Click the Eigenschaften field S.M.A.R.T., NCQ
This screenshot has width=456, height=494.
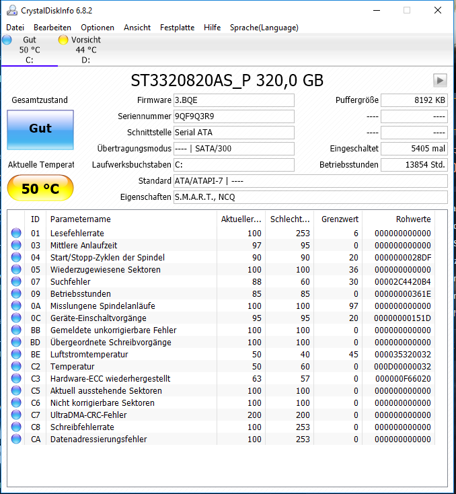(x=311, y=197)
